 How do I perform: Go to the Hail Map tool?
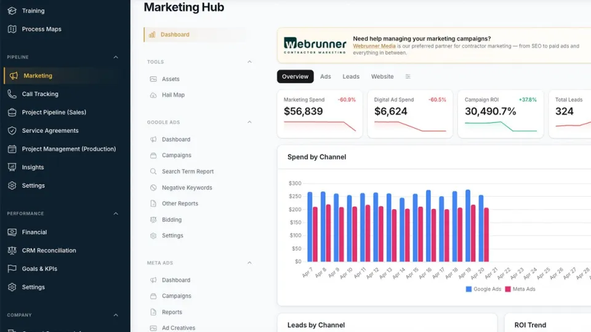click(x=174, y=95)
